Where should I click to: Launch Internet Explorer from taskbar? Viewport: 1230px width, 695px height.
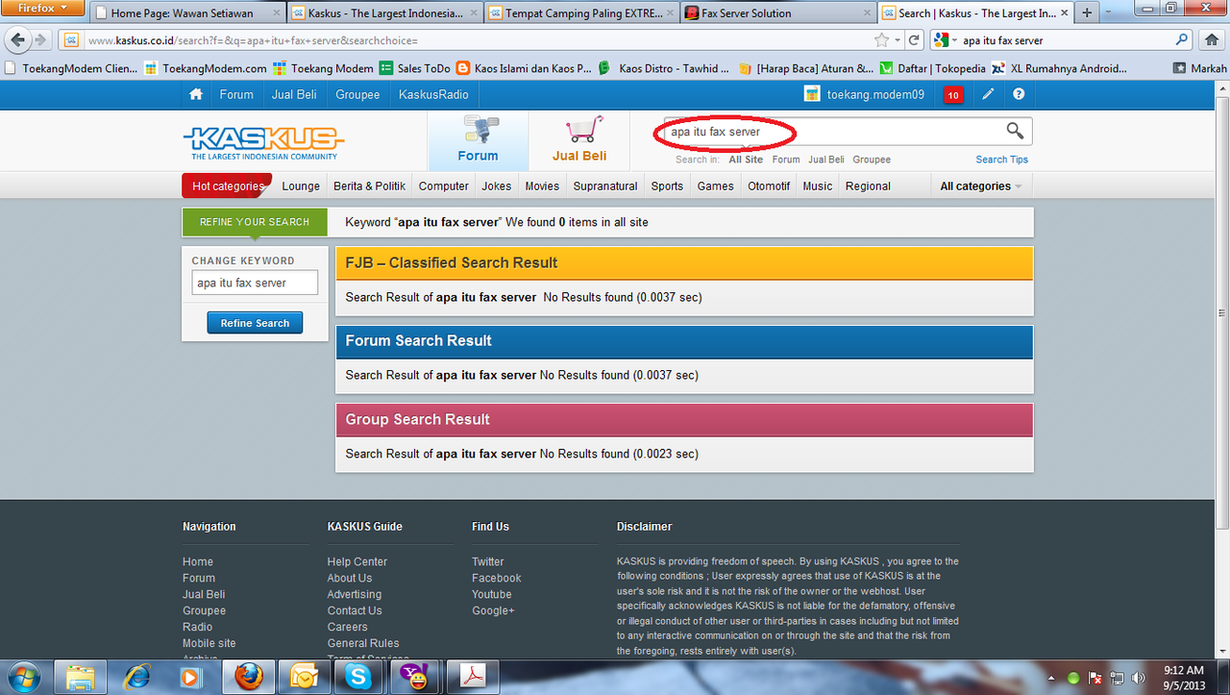[x=136, y=677]
